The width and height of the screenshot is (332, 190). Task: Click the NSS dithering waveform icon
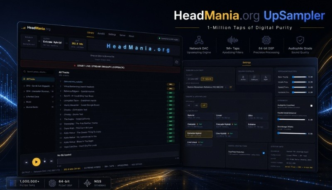pos(87,183)
